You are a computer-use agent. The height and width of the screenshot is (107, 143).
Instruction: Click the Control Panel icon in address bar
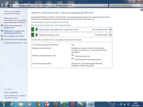12,5
